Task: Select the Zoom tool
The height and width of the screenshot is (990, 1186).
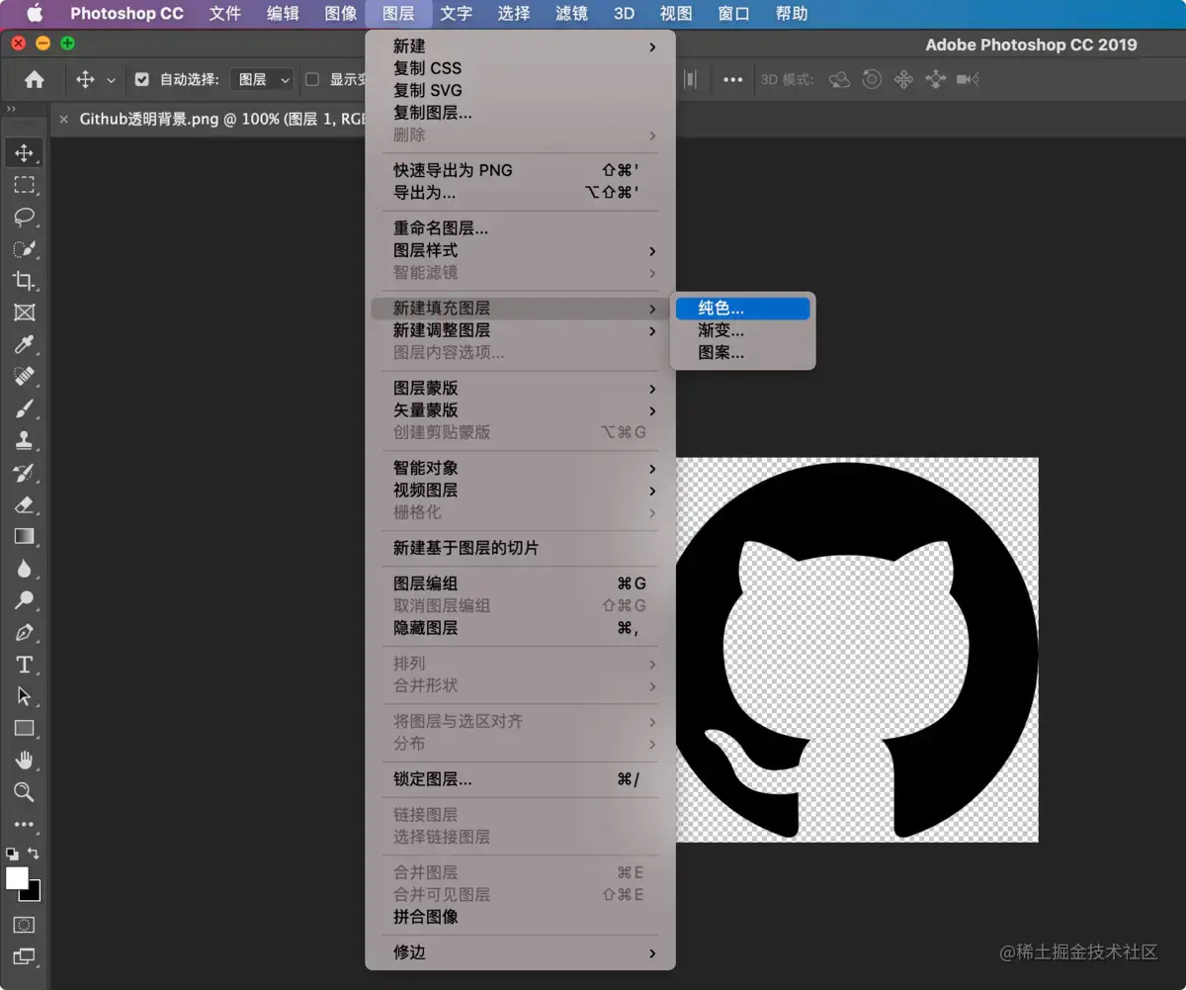Action: click(25, 791)
